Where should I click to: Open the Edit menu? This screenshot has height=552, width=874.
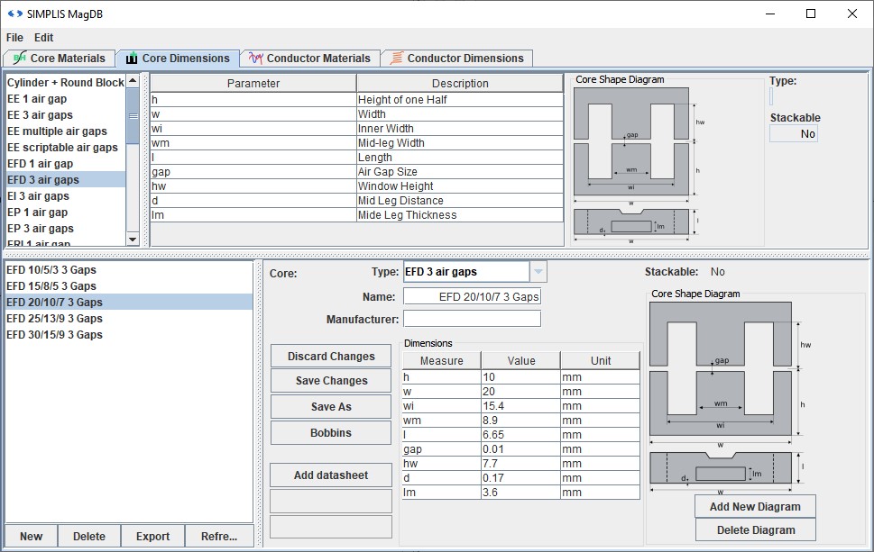tap(44, 38)
